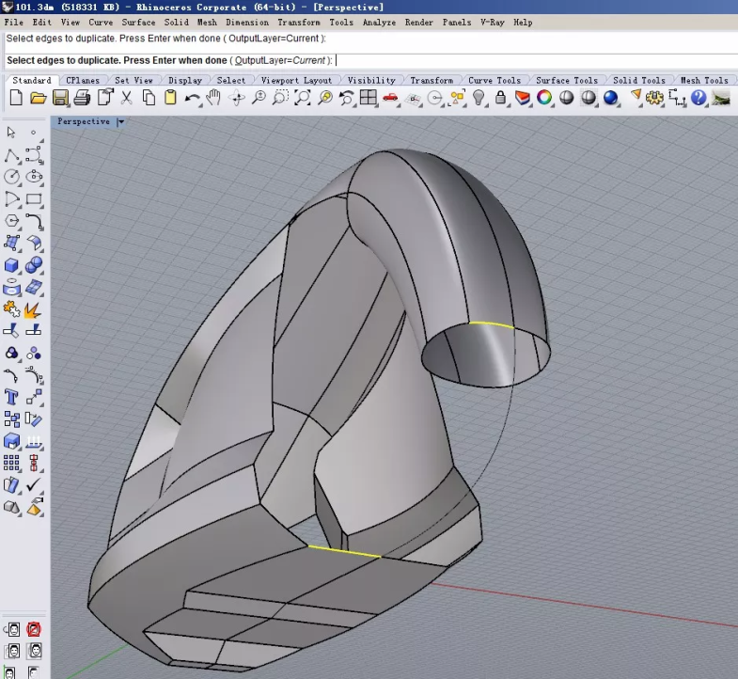Select the Rectangle tool icon
Image resolution: width=738 pixels, height=679 pixels.
[x=34, y=198]
